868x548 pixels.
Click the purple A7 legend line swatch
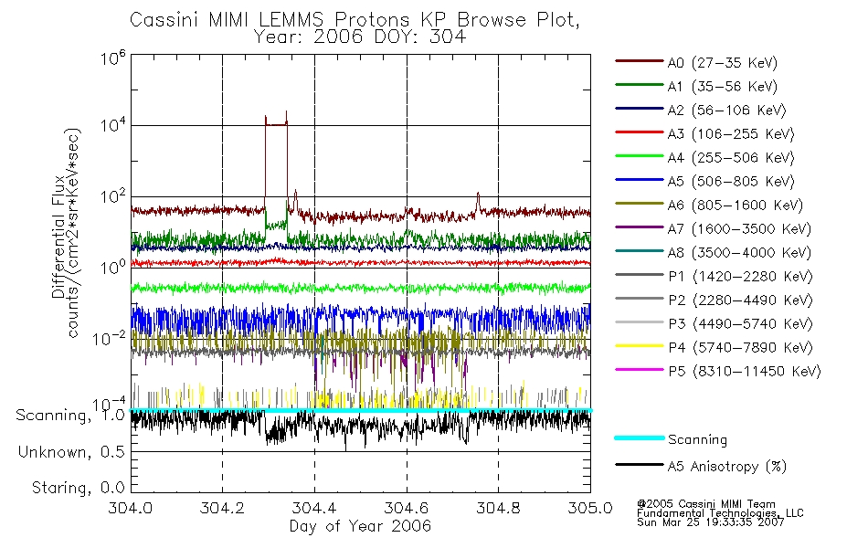click(x=639, y=227)
